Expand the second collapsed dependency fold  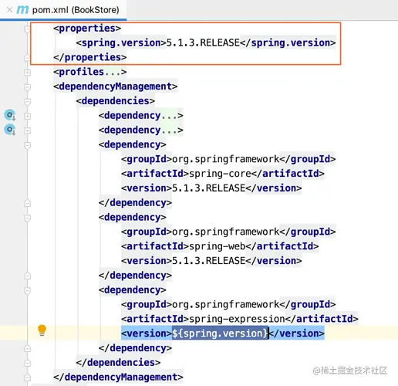coord(27,130)
